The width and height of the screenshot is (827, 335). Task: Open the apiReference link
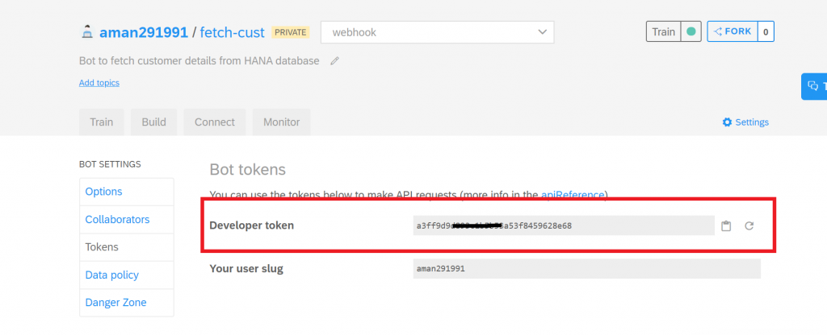[573, 195]
